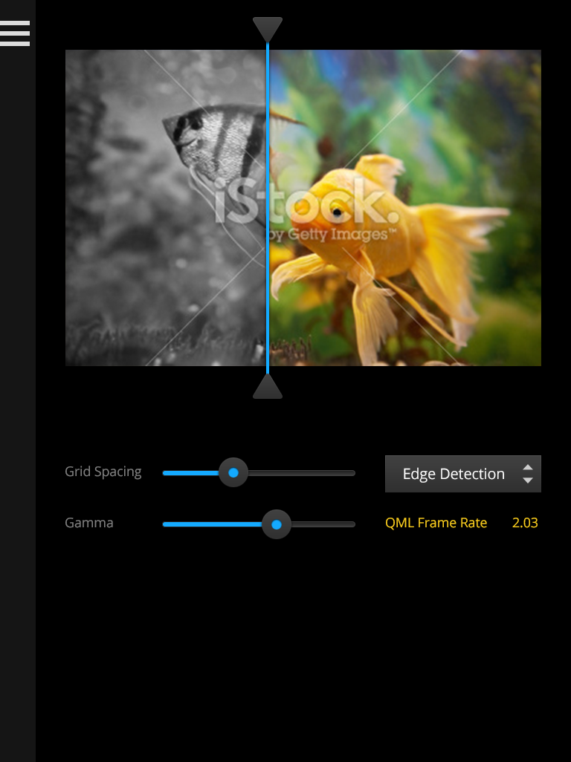Click the Gamma slider knob

point(277,524)
